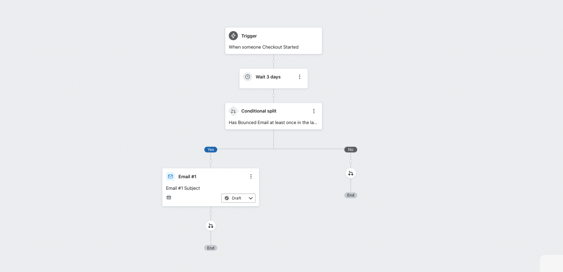Click the Trigger lightning bolt icon
The image size is (563, 272).
pos(233,36)
